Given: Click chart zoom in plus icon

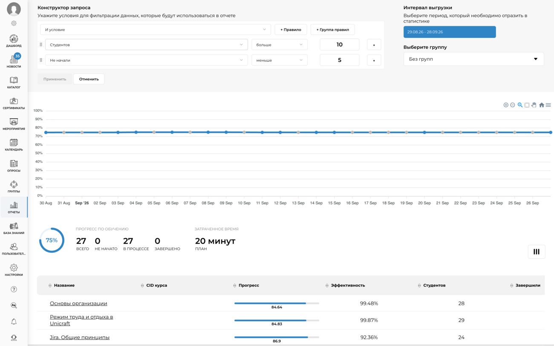Looking at the screenshot, I should point(506,105).
